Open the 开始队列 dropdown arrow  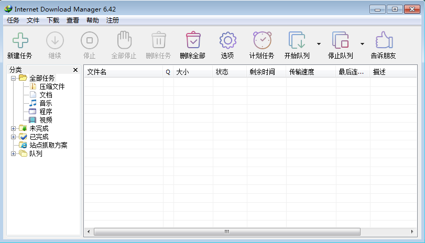point(319,44)
